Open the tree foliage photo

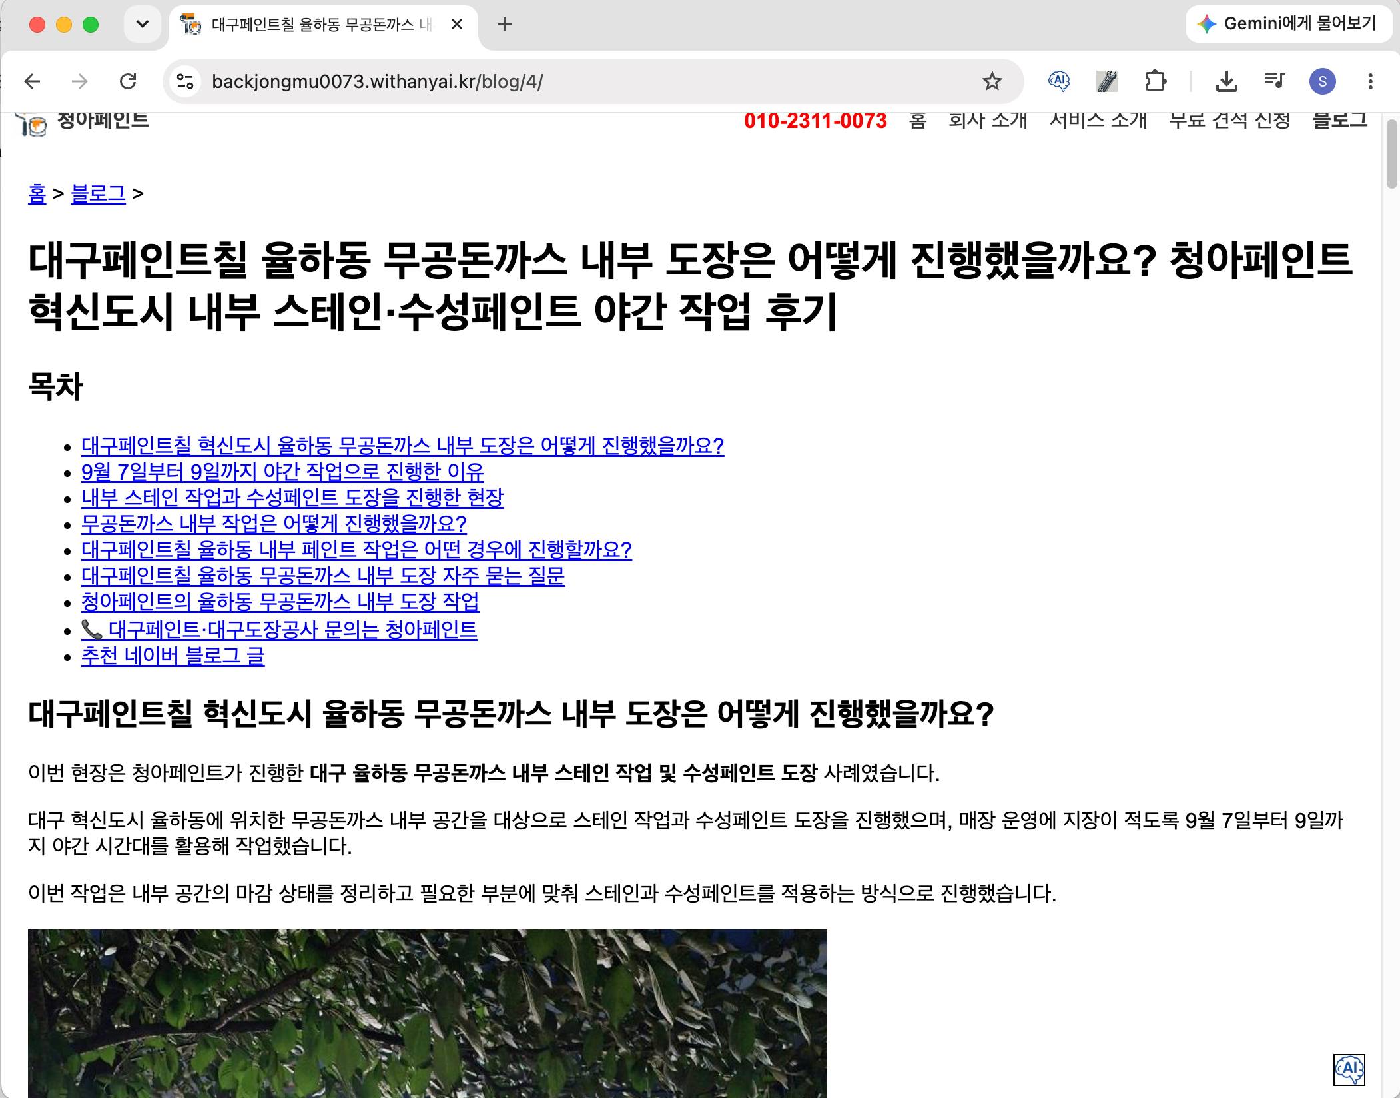pos(427,1013)
